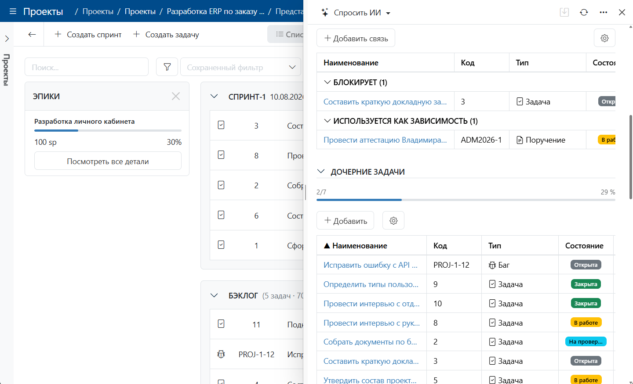Click breadcrumb Разработка ERP по заказу
The height and width of the screenshot is (384, 633).
point(215,11)
